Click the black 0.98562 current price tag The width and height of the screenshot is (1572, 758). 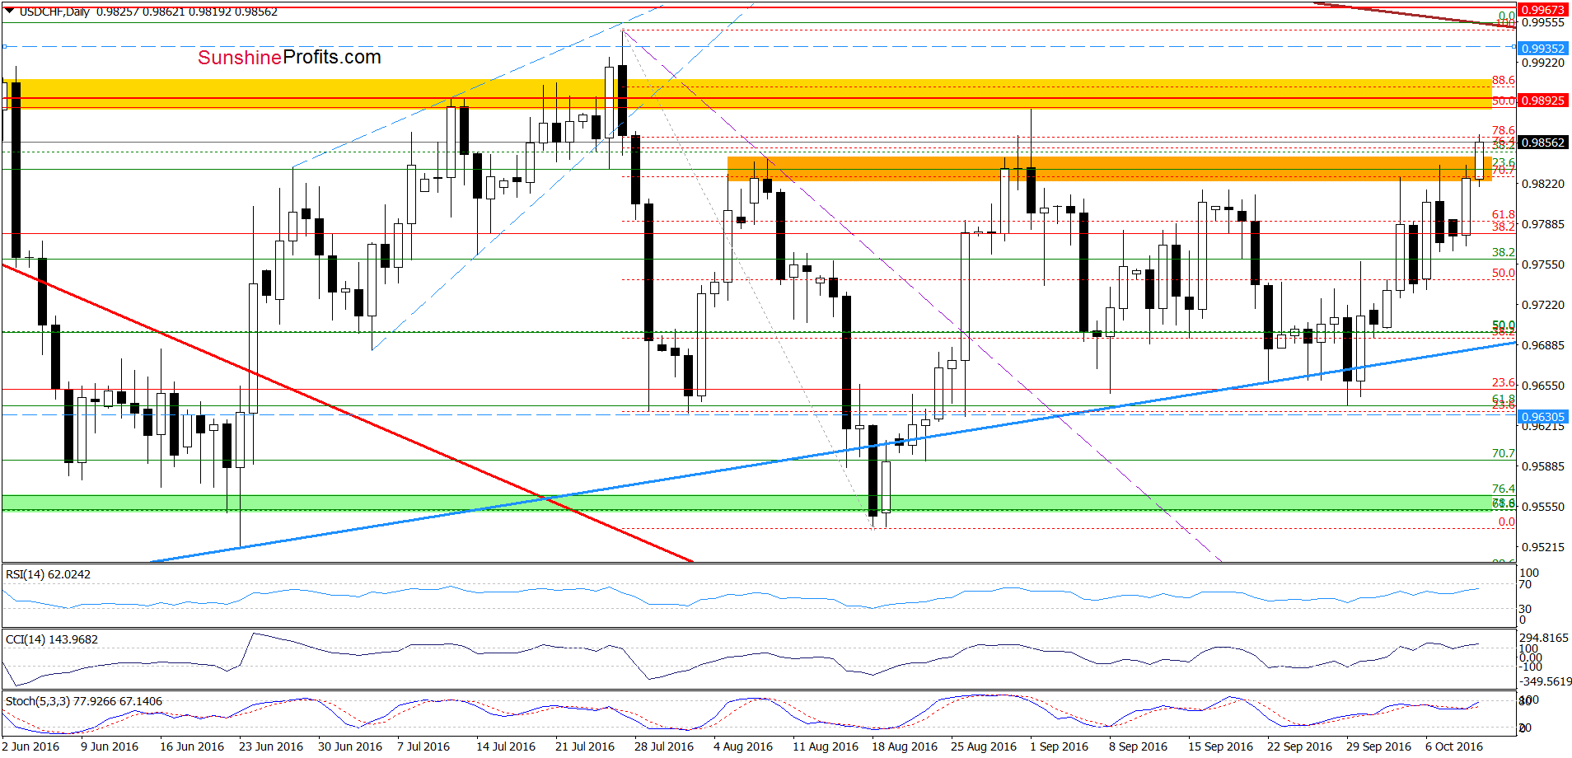tap(1542, 143)
